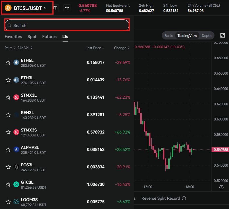
Task: Favorite REN3L with its star
Action: [x=8, y=115]
